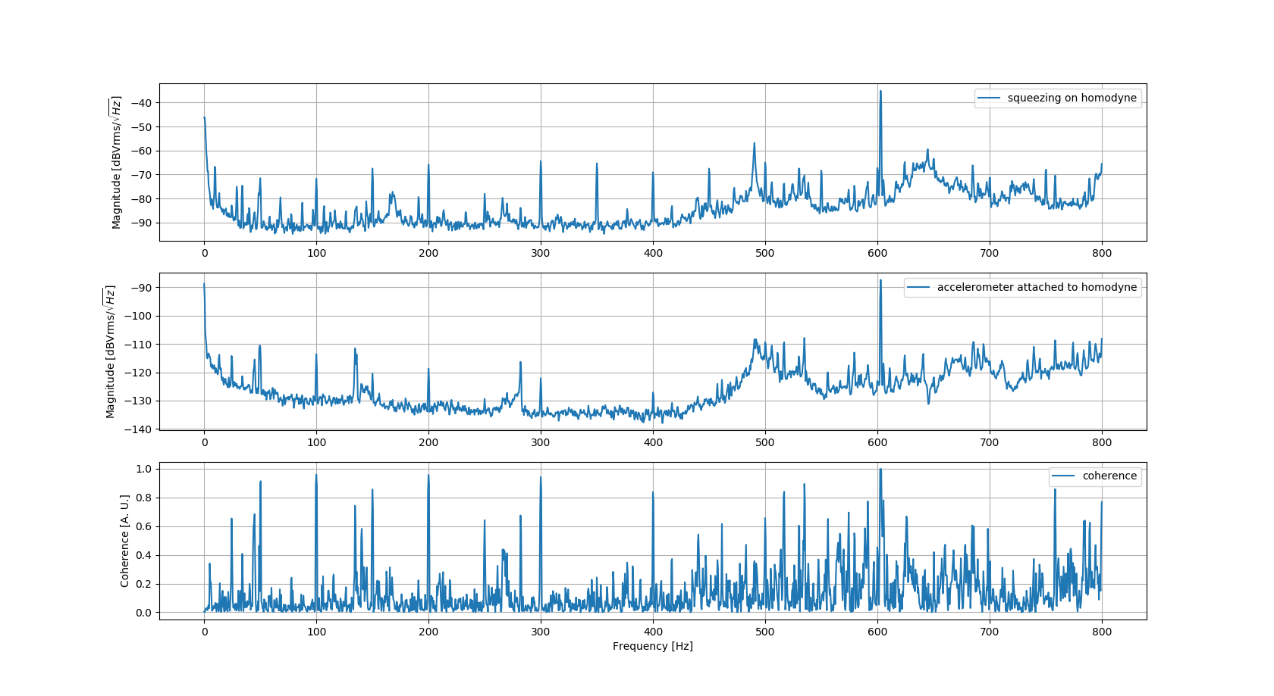This screenshot has height=696, width=1274.
Task: Click the 'accelerometer attached to homodyne' legend label
Action: (1037, 287)
